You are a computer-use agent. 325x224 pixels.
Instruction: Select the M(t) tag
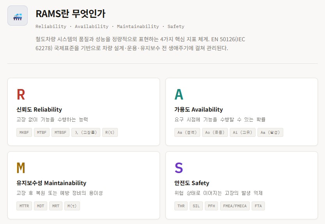72,206
